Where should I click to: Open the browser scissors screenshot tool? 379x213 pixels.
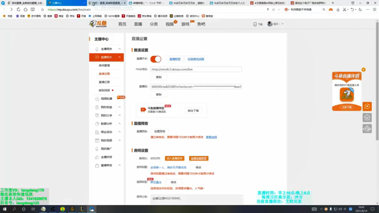point(344,9)
